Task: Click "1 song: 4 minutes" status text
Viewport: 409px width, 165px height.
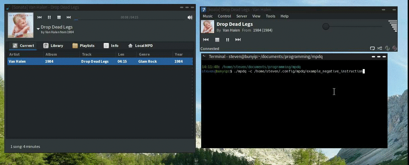Action: pyautogui.click(x=25, y=147)
